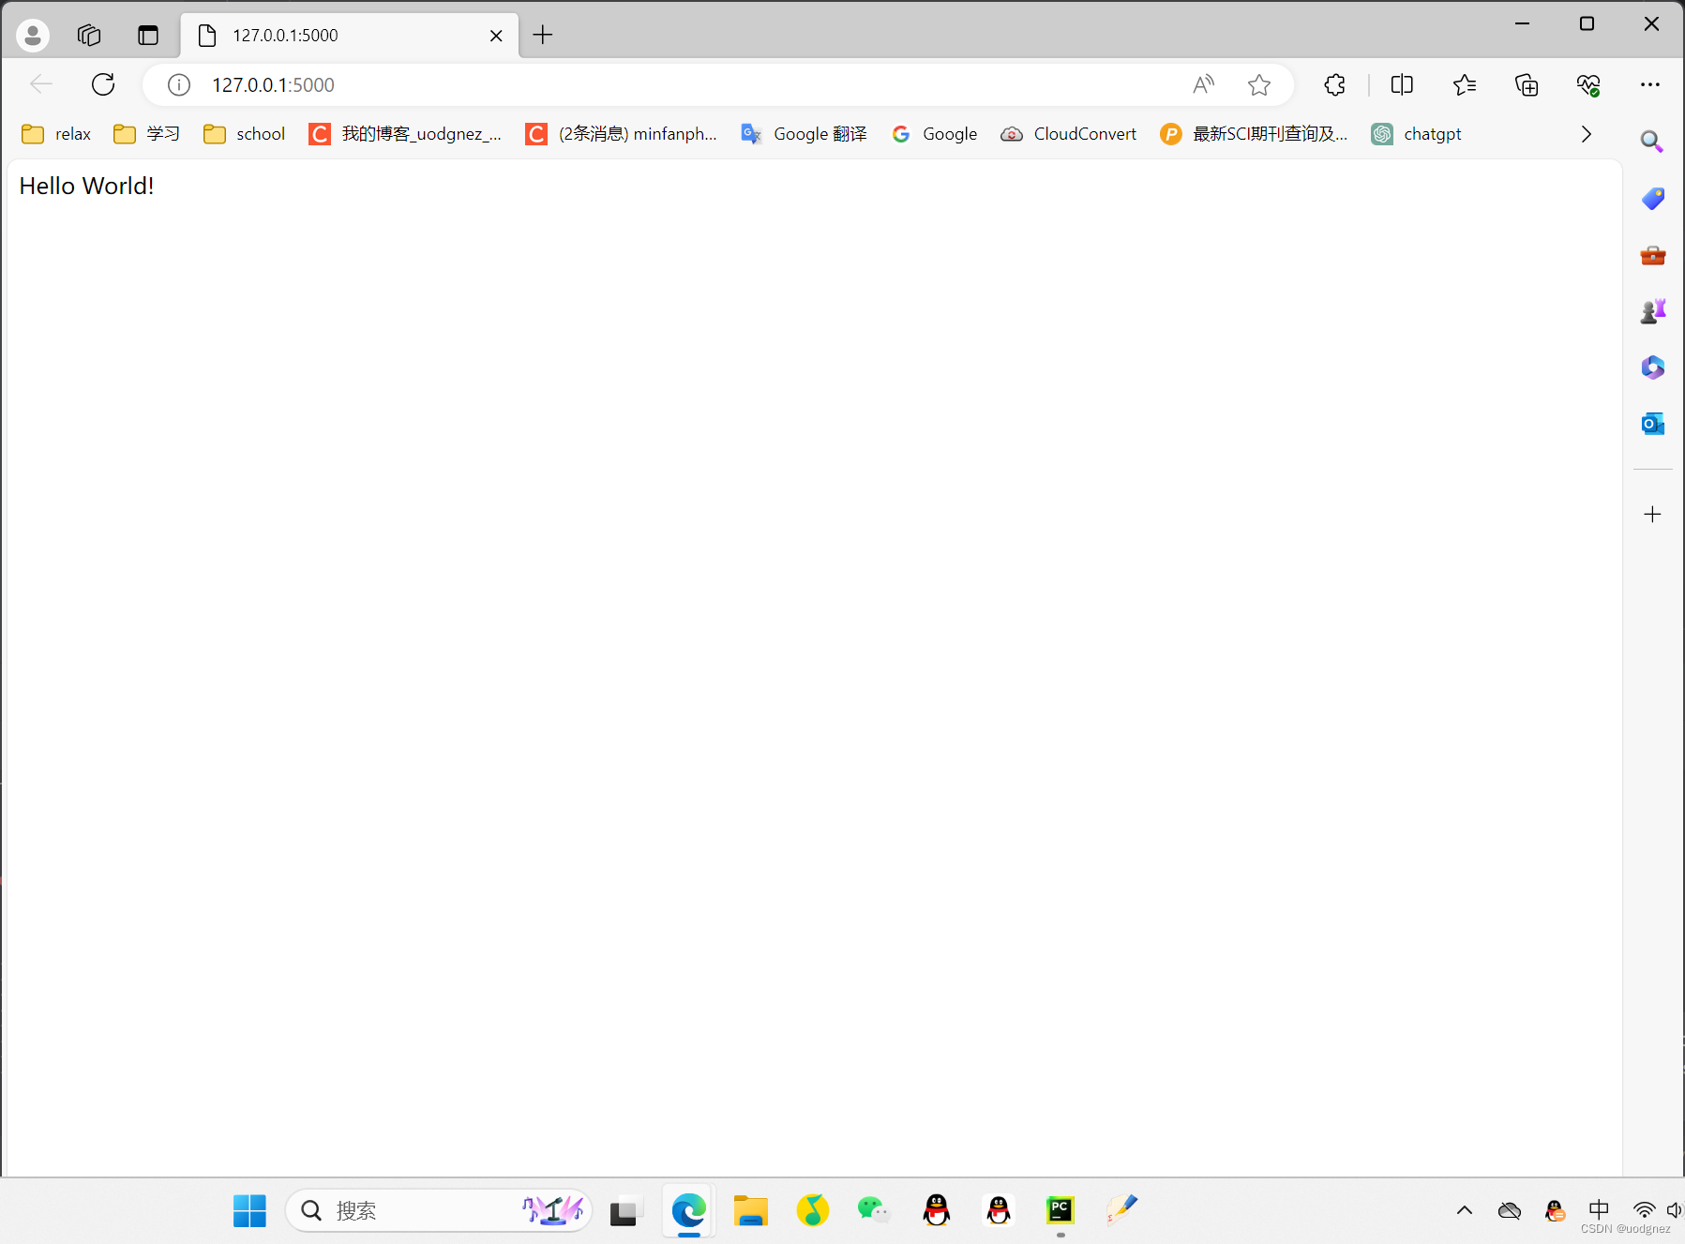Click the Hello World! text

86,186
